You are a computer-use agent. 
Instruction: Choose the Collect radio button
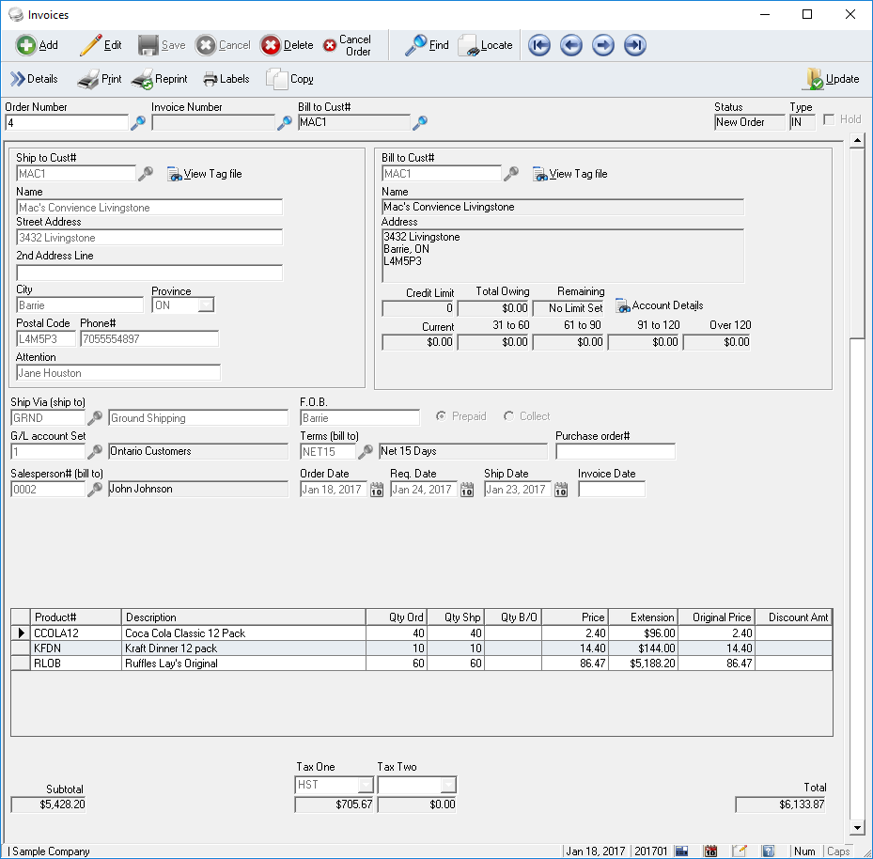click(509, 416)
